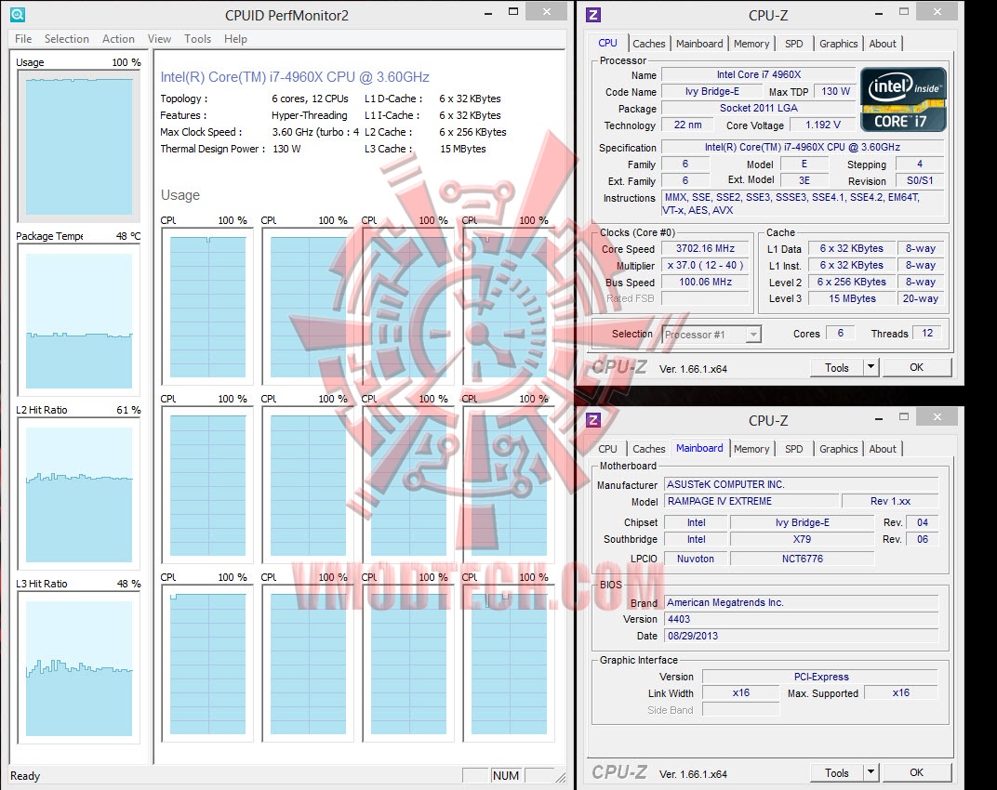Click OK button in bottom CPU-Z window

916,772
